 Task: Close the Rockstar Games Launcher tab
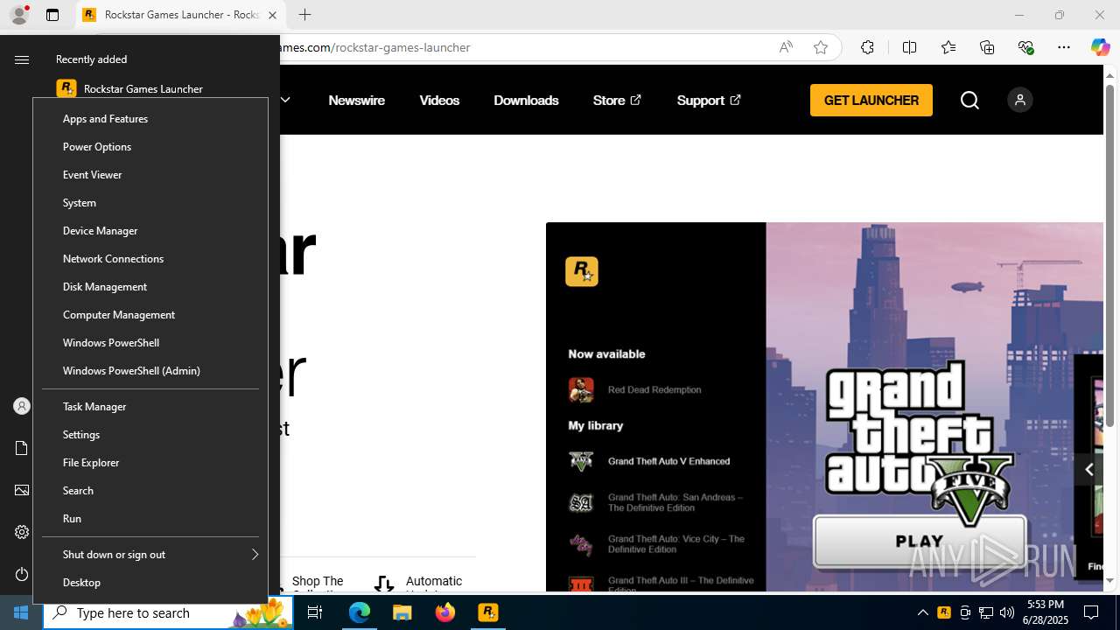272,15
